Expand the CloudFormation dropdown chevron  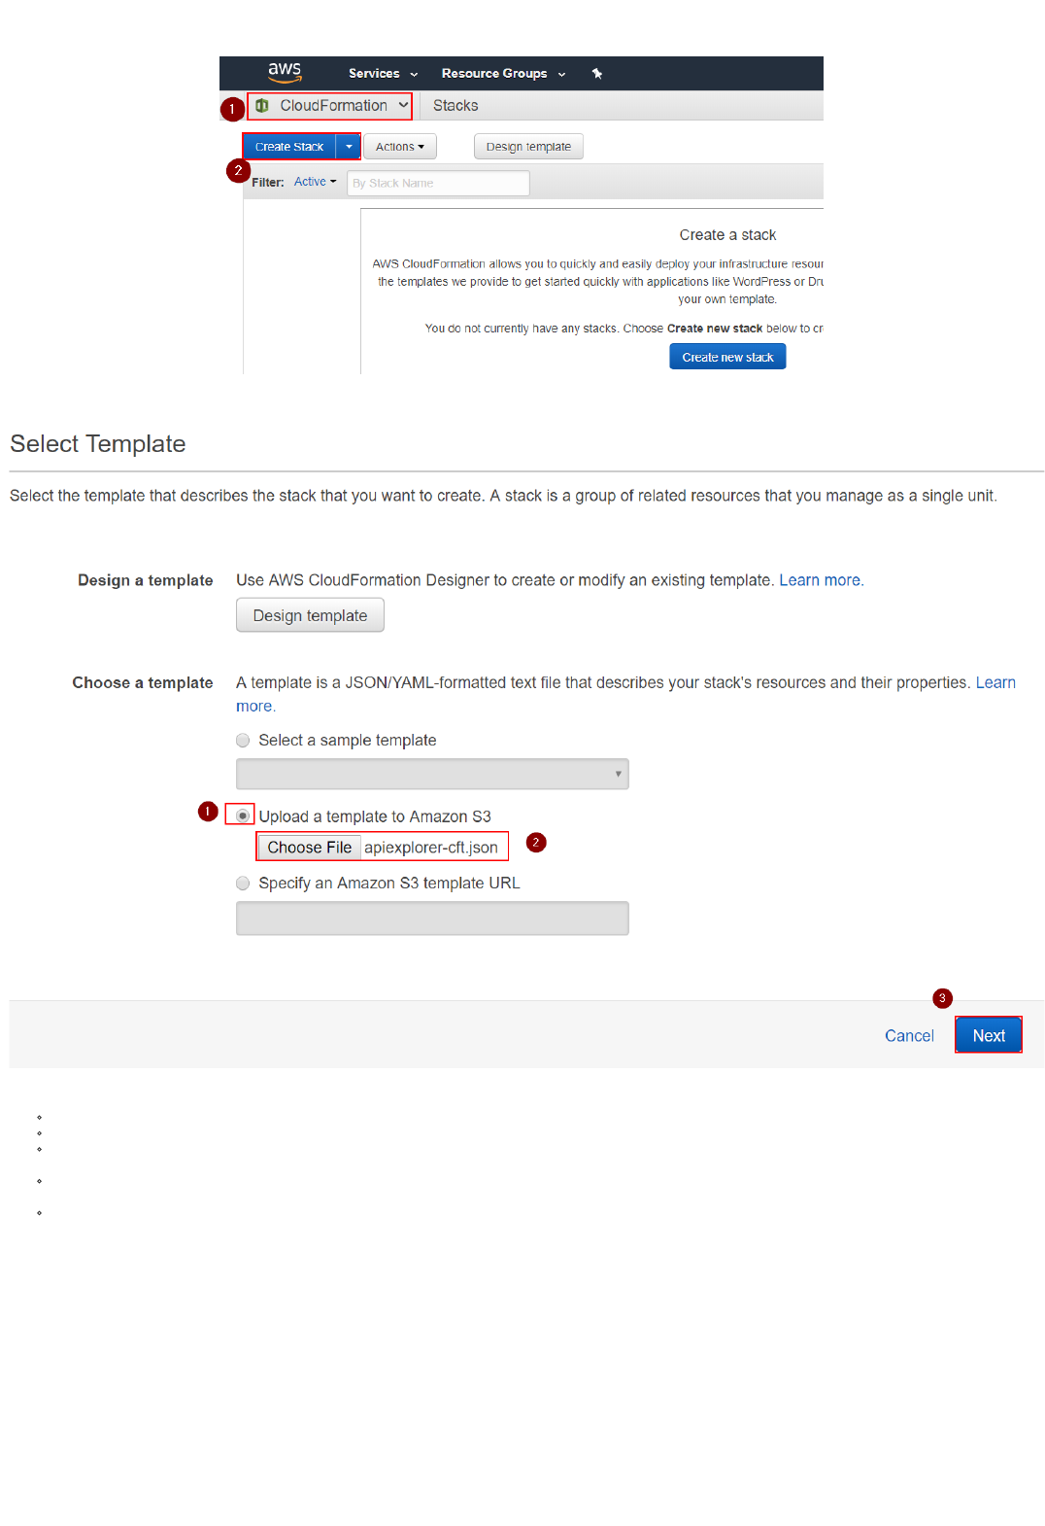point(403,105)
